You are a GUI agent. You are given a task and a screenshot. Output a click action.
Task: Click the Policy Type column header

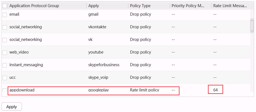(x=140, y=6)
